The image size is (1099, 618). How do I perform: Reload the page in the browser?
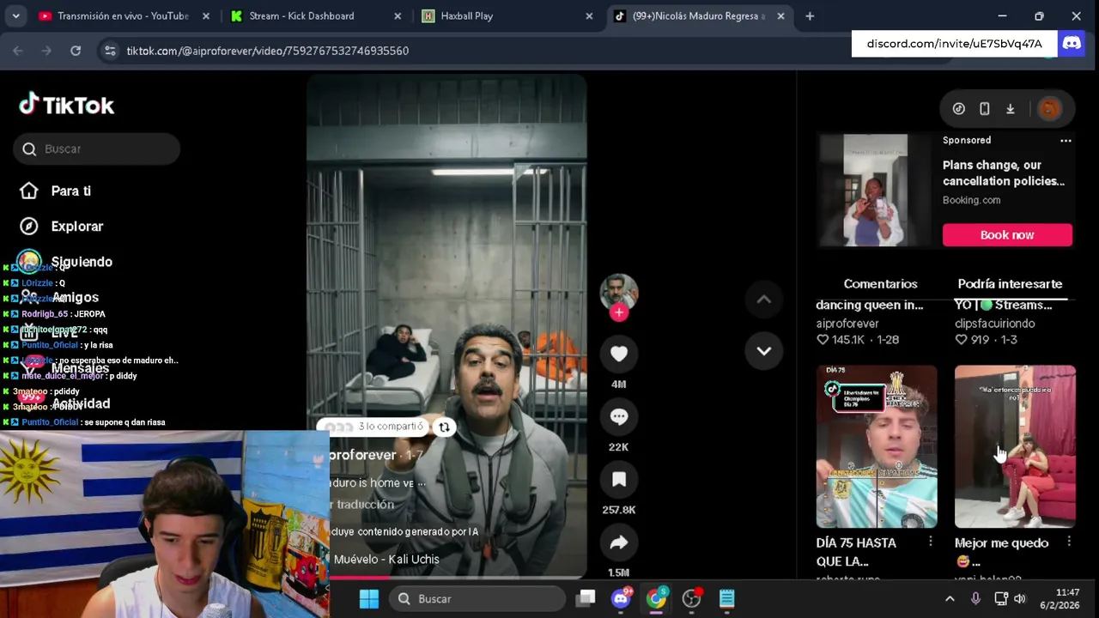tap(76, 51)
